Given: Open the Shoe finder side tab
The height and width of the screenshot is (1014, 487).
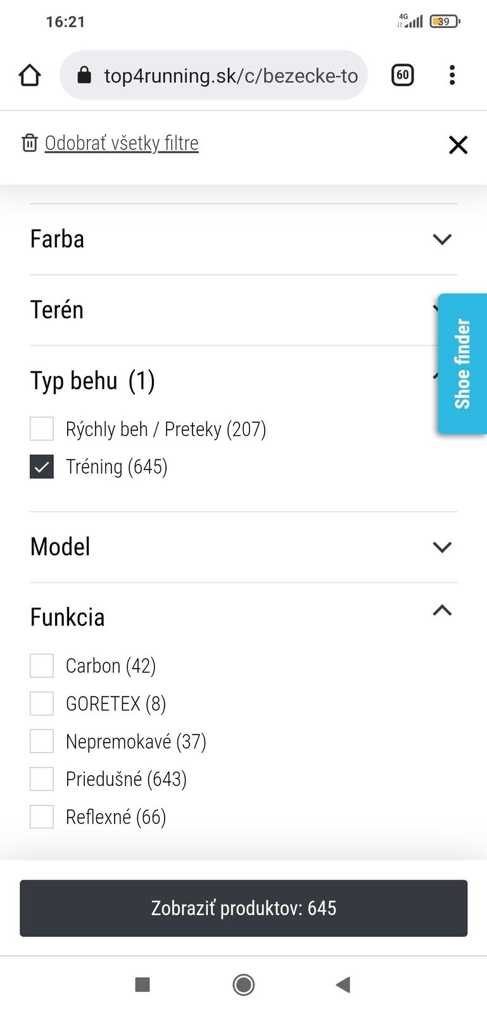Looking at the screenshot, I should pyautogui.click(x=462, y=363).
